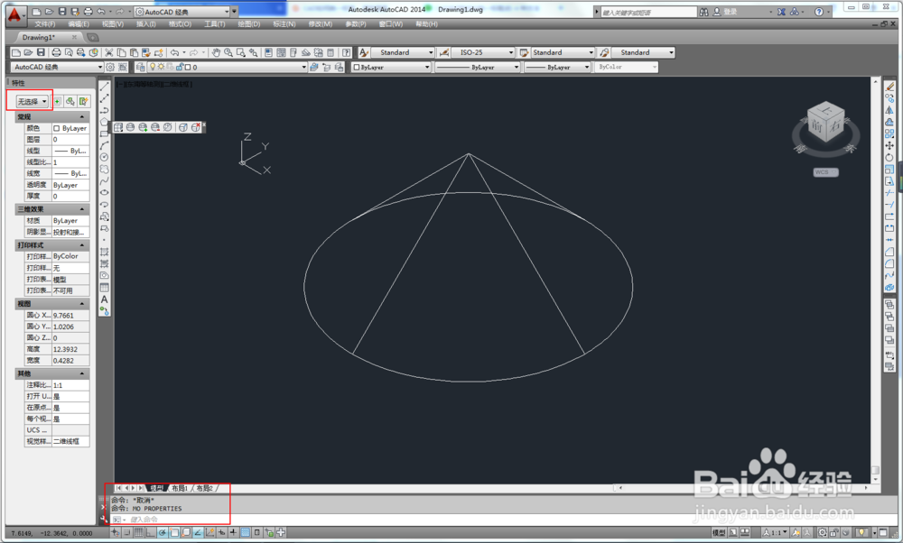903x543 pixels.
Task: Open Layer Properties Manager icon
Action: point(140,68)
